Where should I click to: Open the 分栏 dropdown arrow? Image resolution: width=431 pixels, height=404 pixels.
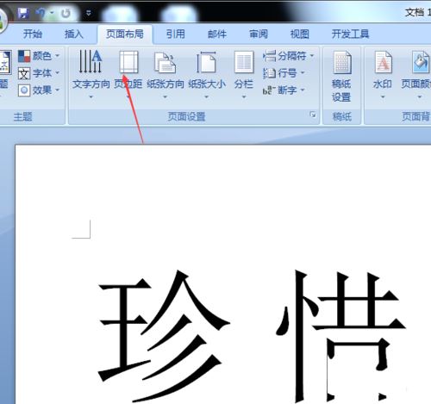coord(244,97)
